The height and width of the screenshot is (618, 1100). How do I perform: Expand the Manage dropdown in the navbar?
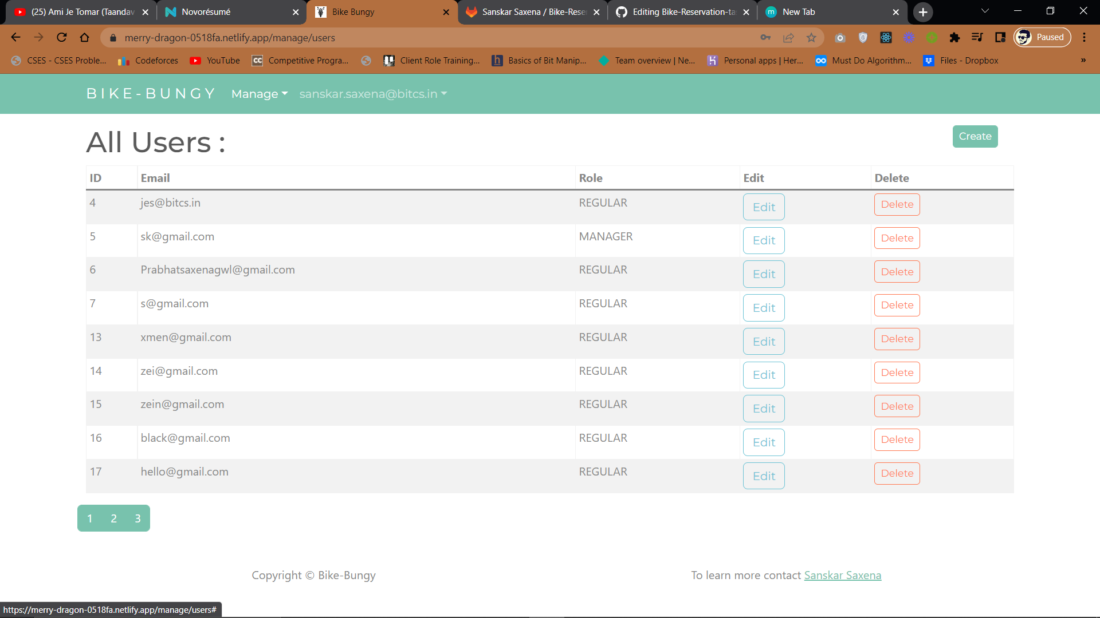pyautogui.click(x=259, y=94)
